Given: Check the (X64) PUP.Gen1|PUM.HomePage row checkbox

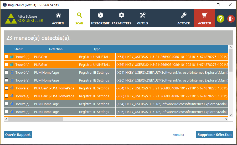Looking at the screenshot, I should pyautogui.click(x=6, y=88).
